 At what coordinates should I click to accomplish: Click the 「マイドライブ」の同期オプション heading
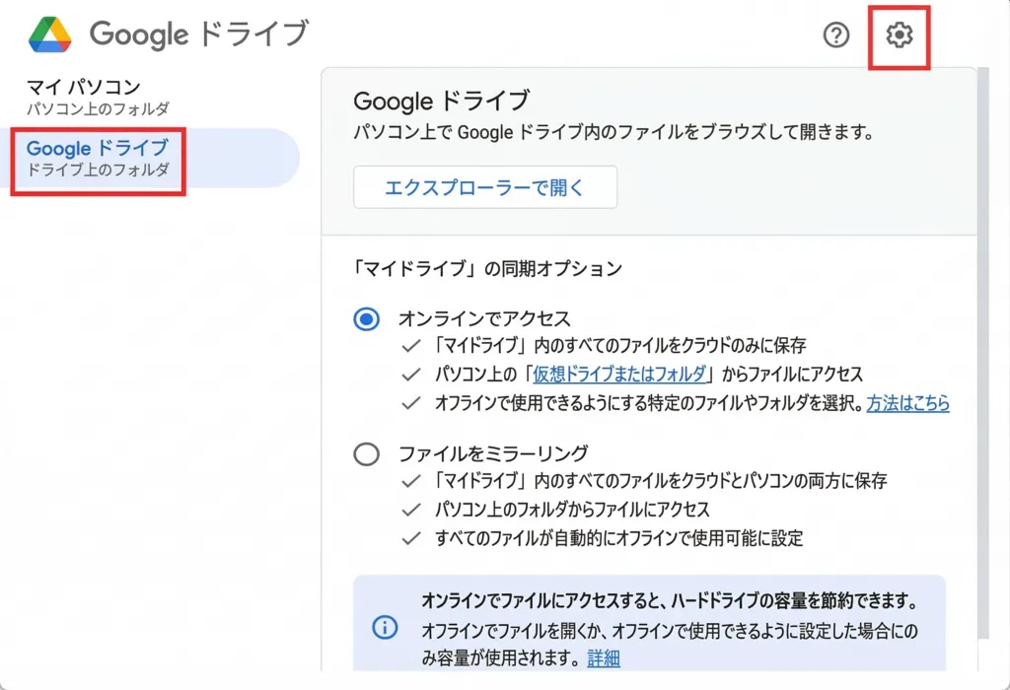pos(487,267)
